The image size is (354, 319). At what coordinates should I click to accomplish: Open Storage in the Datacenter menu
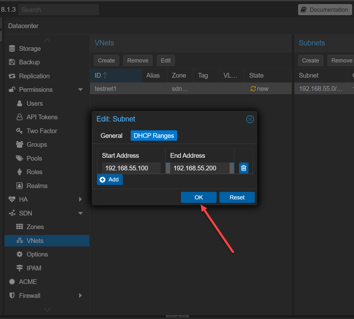(x=30, y=49)
